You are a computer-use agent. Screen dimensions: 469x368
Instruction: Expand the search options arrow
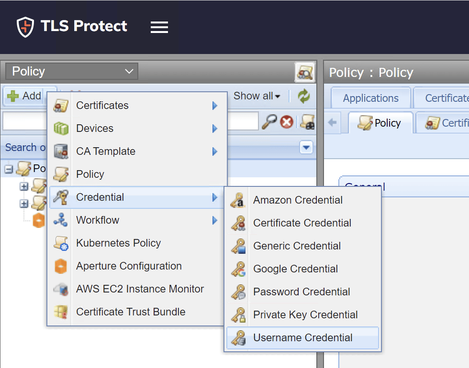(x=306, y=147)
